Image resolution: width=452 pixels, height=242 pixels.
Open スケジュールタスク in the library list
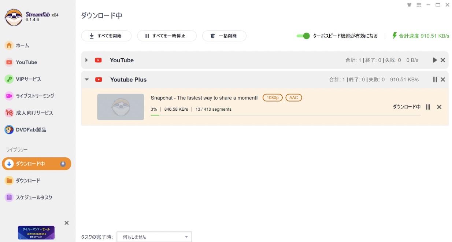click(x=34, y=197)
